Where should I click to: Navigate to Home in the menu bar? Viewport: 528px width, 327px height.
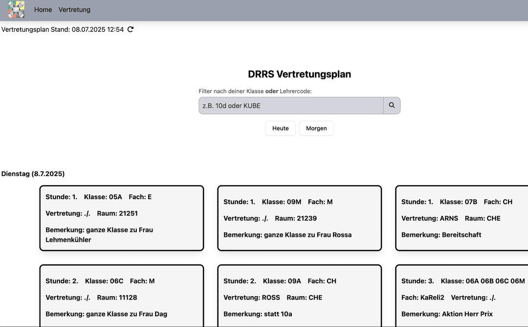[x=43, y=9]
